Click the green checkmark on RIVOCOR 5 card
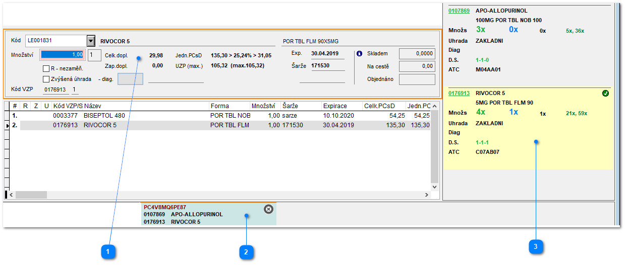This screenshot has width=625, height=265. click(605, 94)
